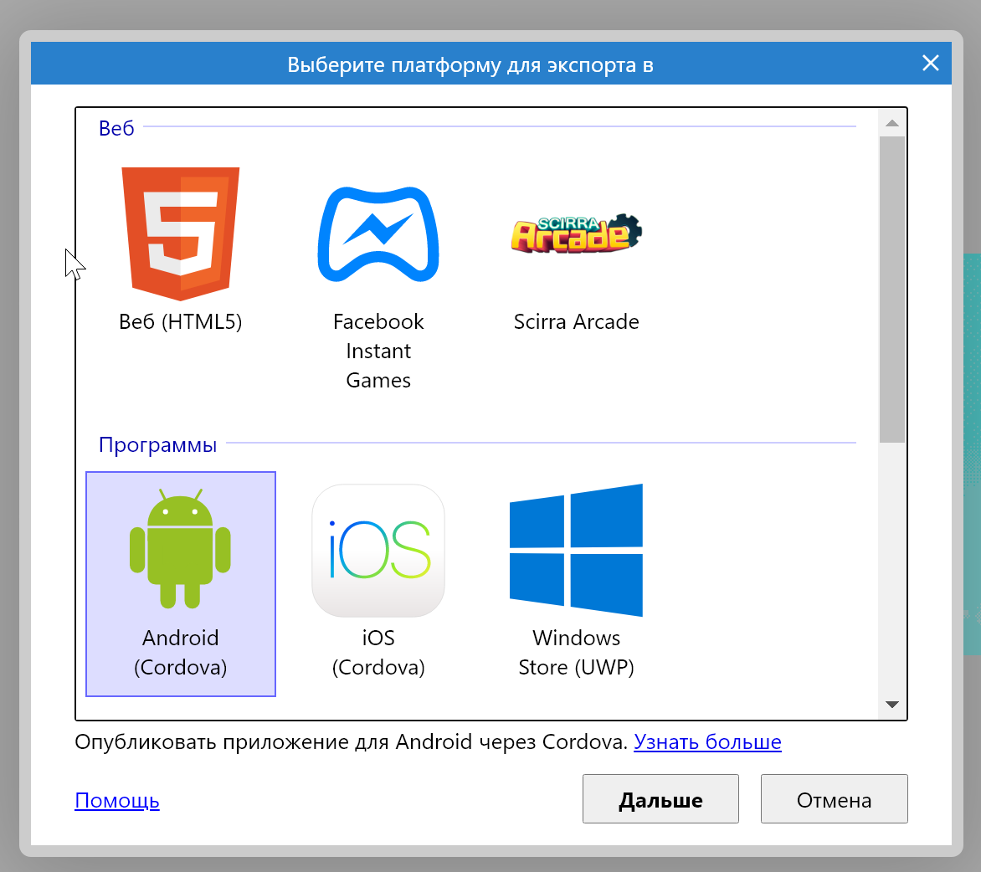
Task: Click the vertical scrollbar thumb
Action: pyautogui.click(x=892, y=289)
